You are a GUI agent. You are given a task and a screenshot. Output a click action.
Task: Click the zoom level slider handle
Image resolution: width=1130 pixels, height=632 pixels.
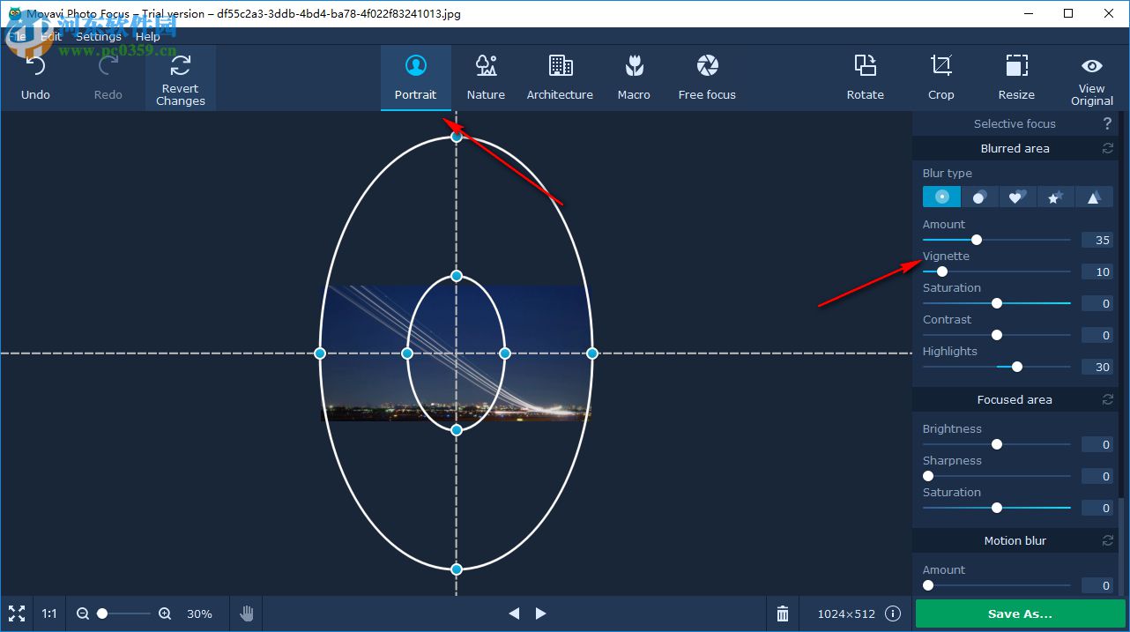102,613
